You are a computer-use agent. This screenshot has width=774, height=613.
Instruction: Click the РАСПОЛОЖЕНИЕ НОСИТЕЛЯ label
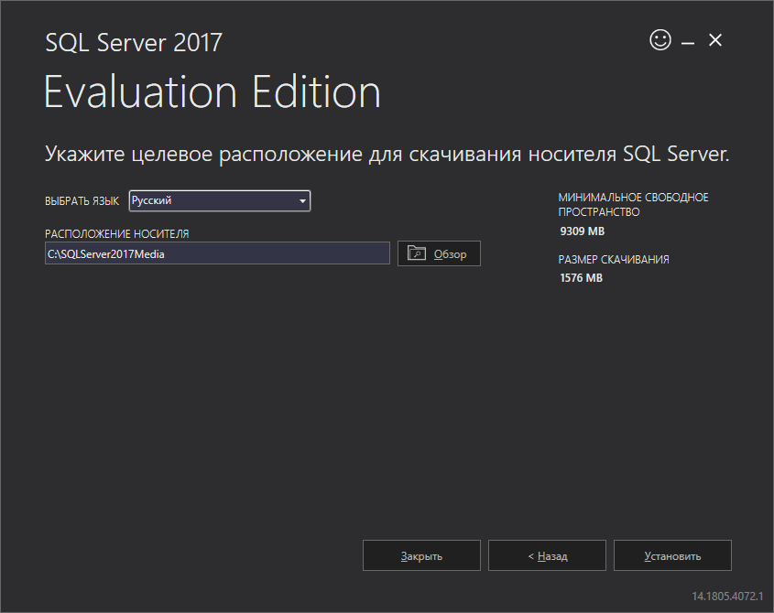coord(116,234)
